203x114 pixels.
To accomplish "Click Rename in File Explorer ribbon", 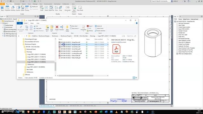I will click(62, 28).
